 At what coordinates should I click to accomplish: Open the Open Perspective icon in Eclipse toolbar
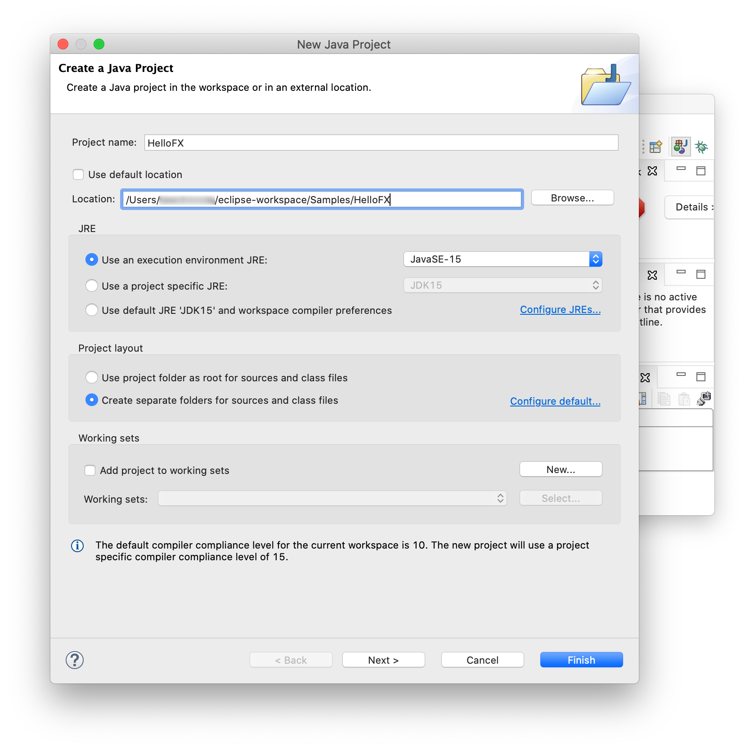[655, 147]
